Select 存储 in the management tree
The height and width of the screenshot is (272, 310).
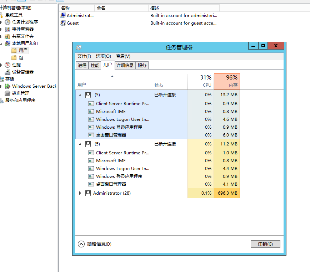pos(10,79)
